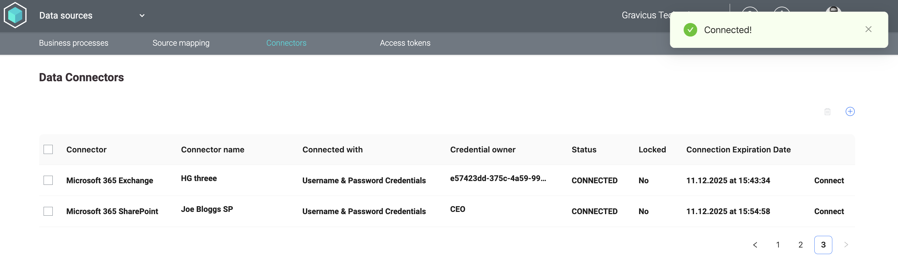The height and width of the screenshot is (267, 898).
Task: Go to next page arrow
Action: click(x=846, y=245)
